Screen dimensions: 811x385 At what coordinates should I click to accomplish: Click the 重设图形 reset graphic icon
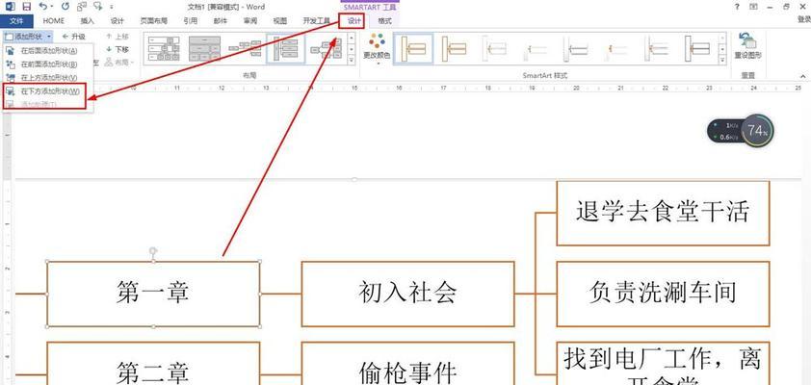coord(747,46)
